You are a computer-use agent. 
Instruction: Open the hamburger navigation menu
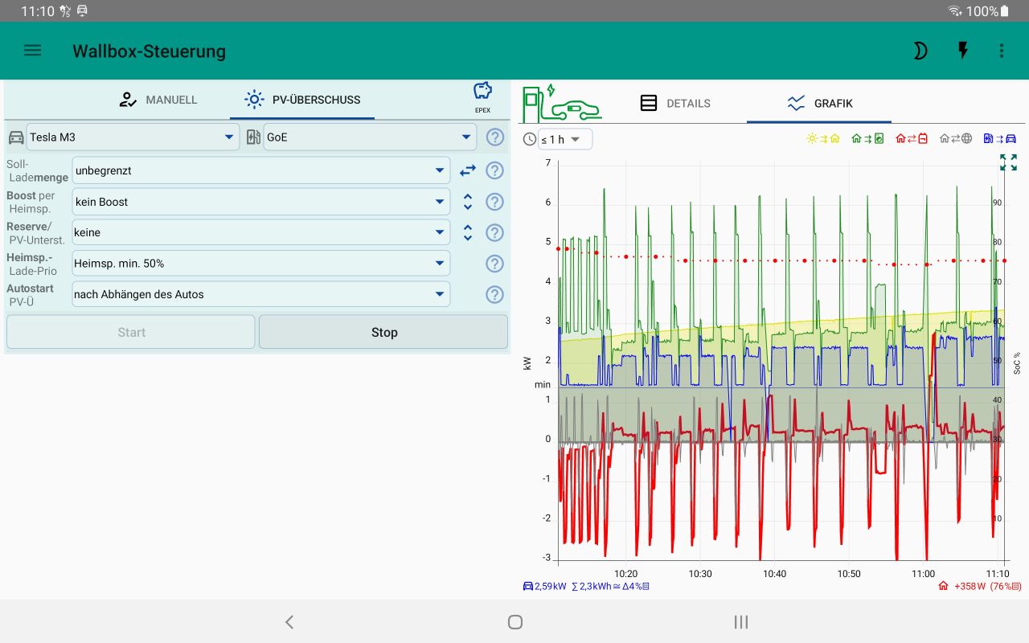click(x=32, y=51)
